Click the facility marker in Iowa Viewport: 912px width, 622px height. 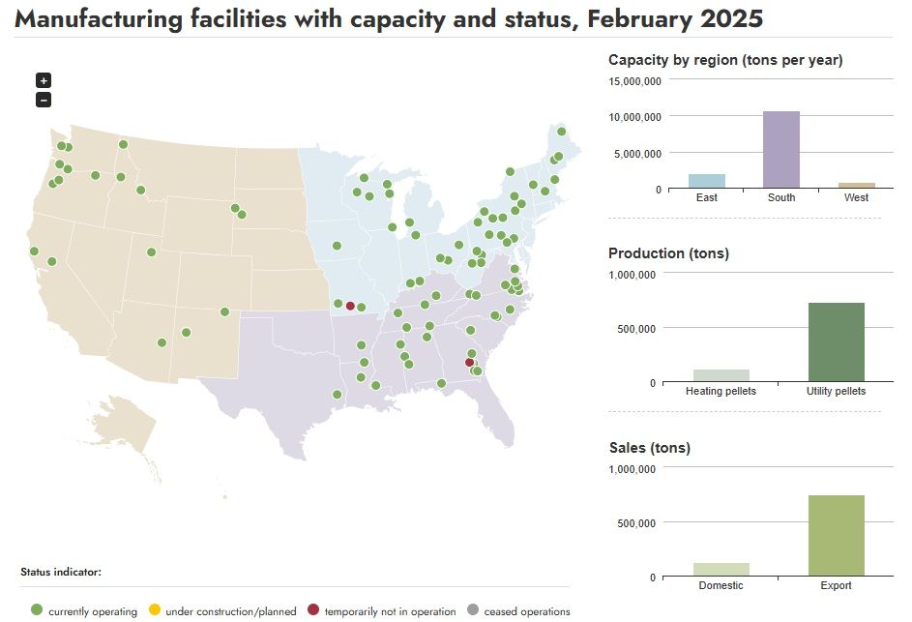[x=337, y=246]
